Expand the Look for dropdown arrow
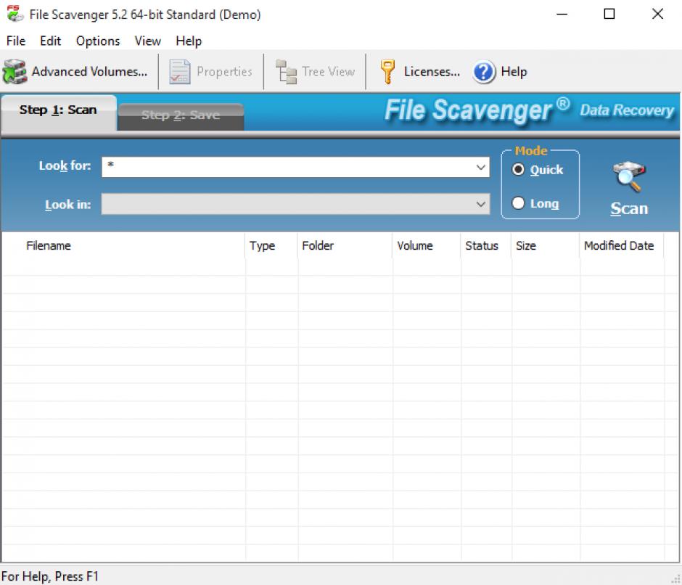This screenshot has height=585, width=682. click(x=480, y=167)
